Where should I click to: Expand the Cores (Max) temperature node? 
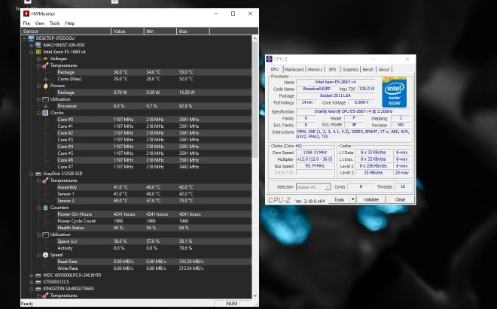pyautogui.click(x=45, y=79)
